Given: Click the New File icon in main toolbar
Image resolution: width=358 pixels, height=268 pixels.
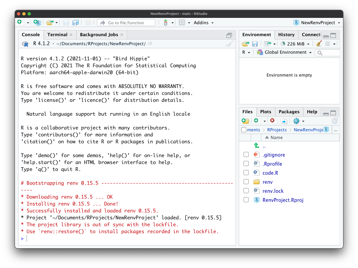Looking at the screenshot, I should (x=20, y=22).
